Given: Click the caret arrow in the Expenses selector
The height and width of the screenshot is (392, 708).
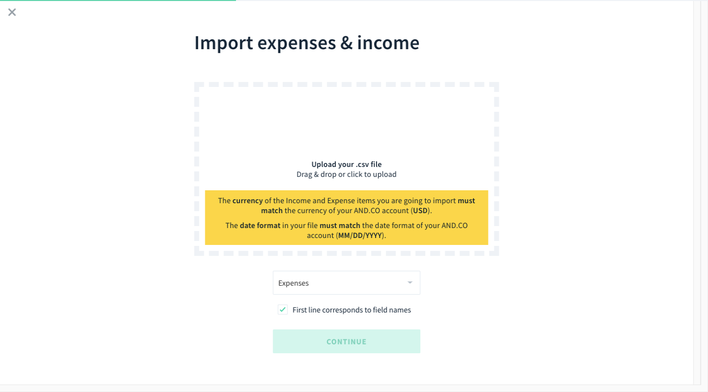Looking at the screenshot, I should click(410, 282).
